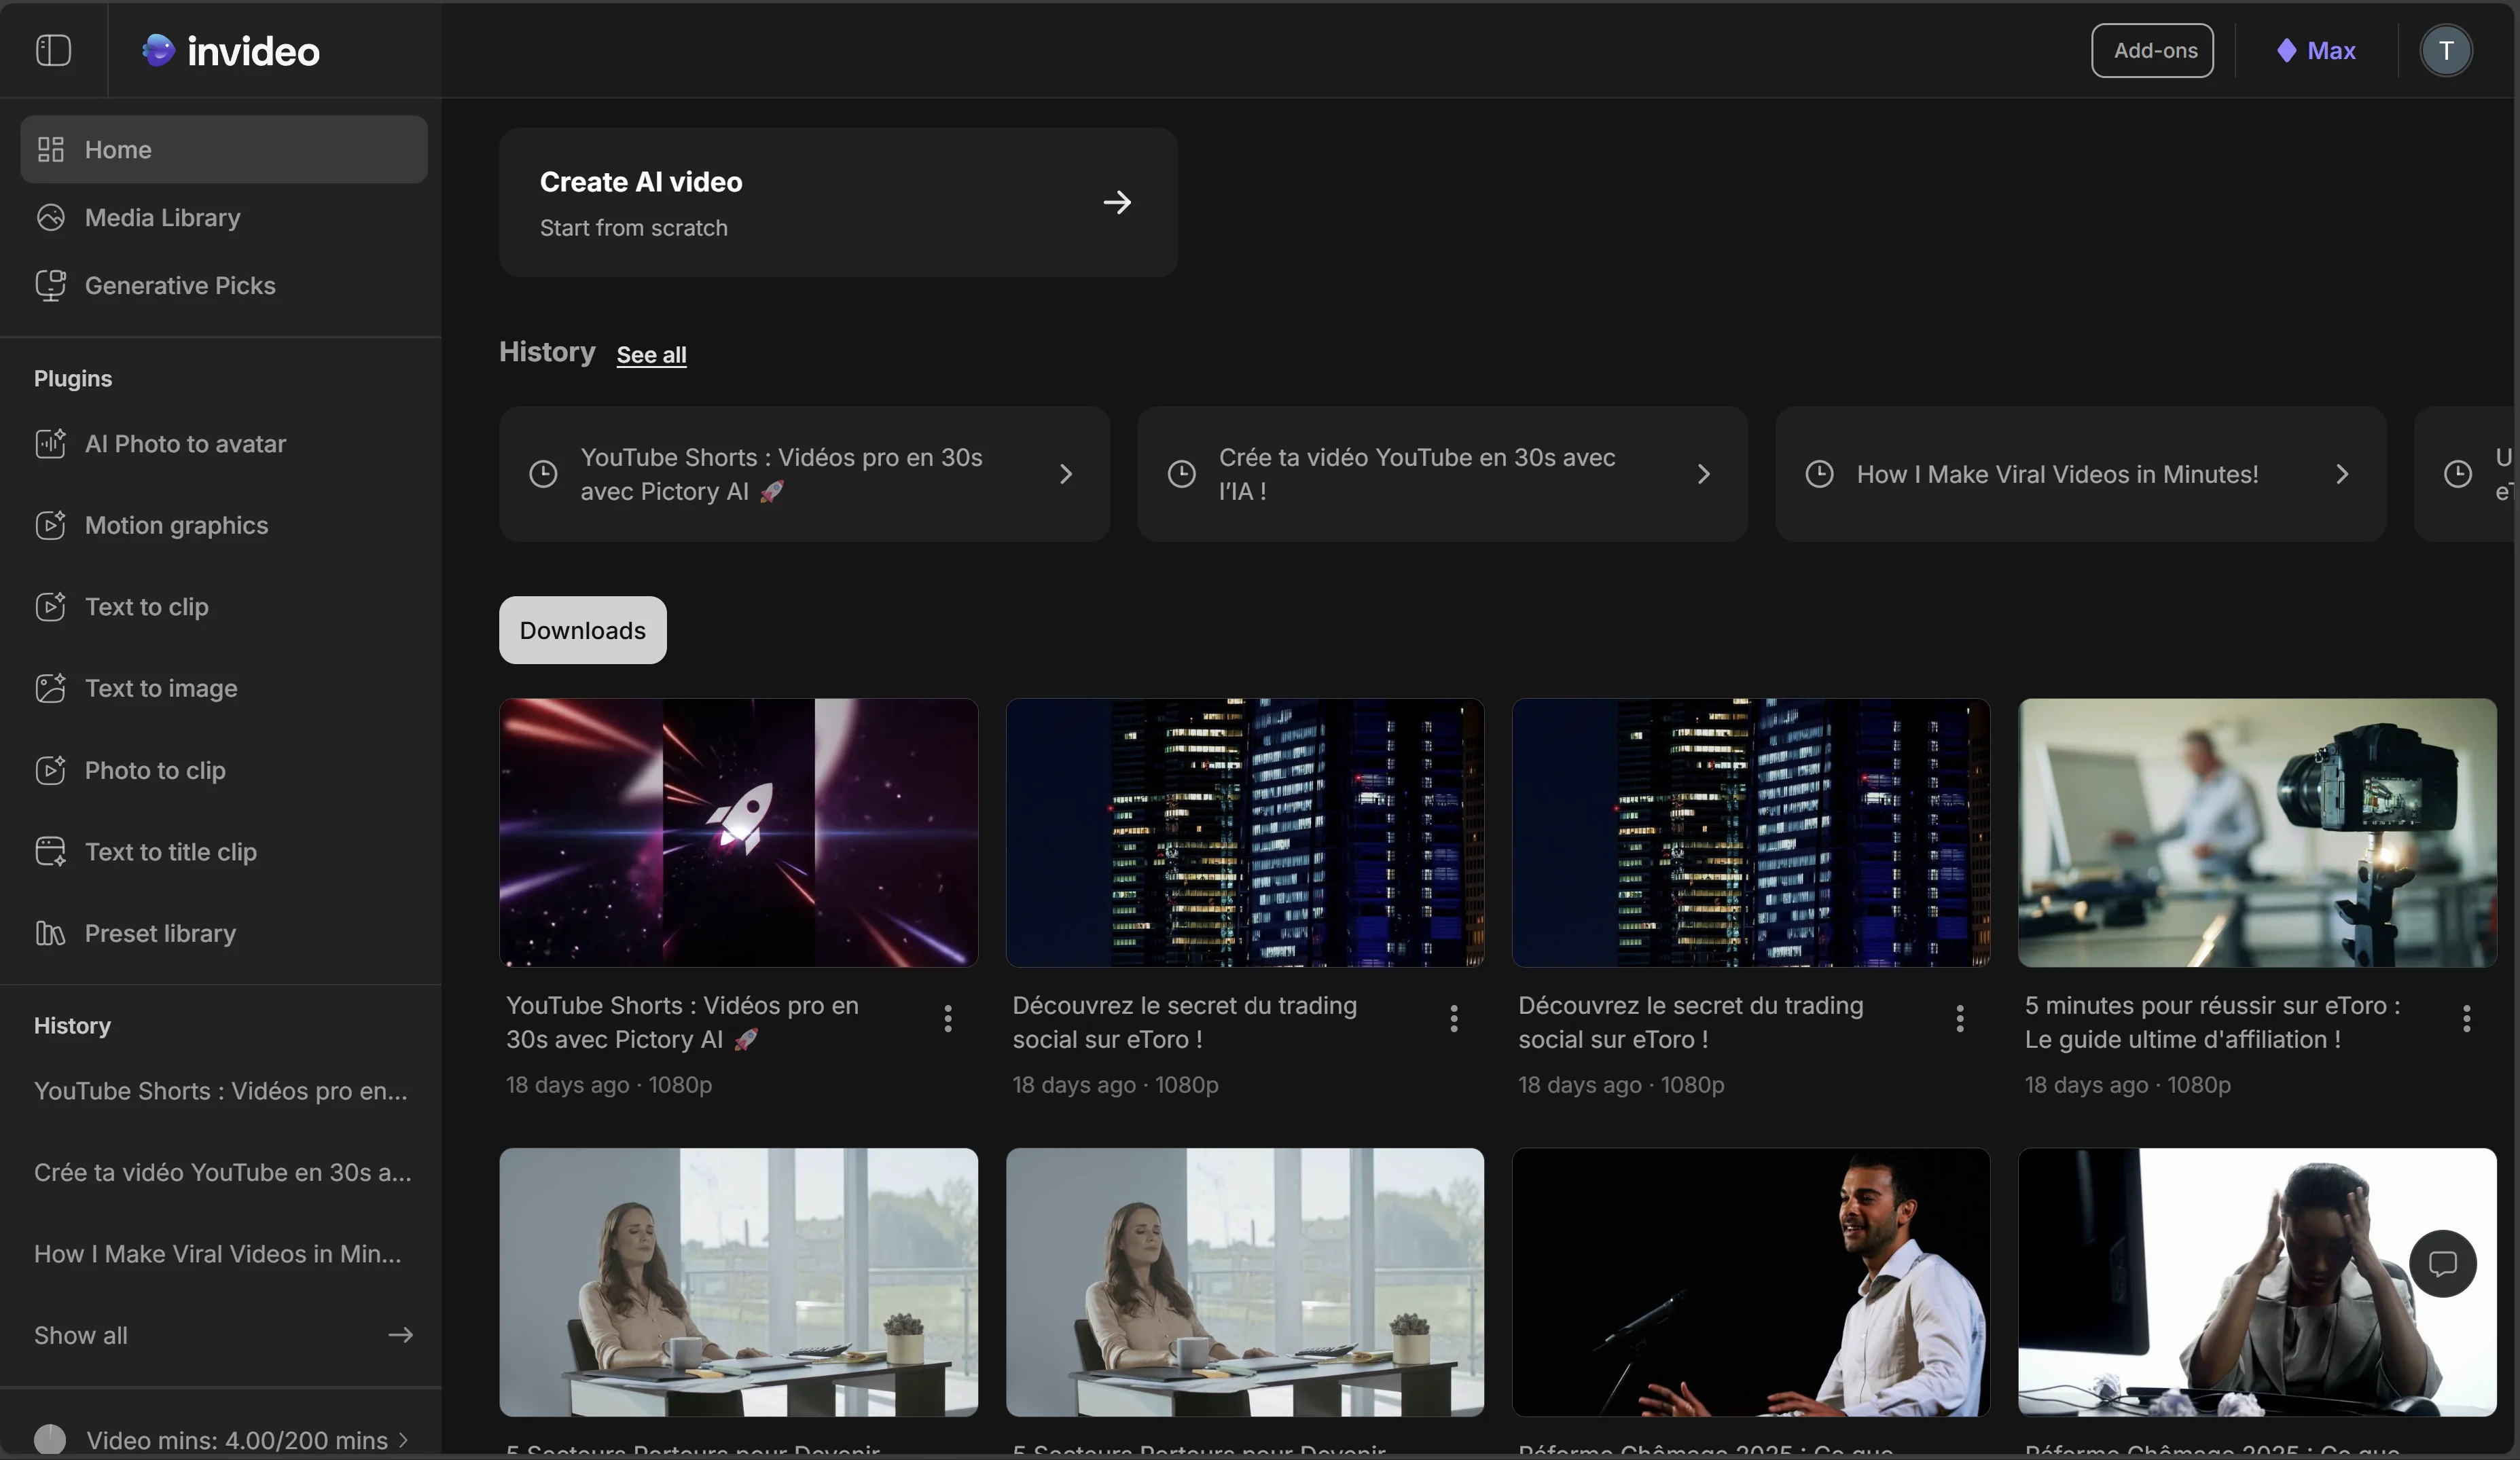Select Generative Picks in the sidebar
2520x1460 pixels.
179,286
